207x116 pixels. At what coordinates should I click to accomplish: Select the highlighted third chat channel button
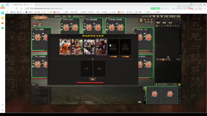pyautogui.click(x=163, y=60)
